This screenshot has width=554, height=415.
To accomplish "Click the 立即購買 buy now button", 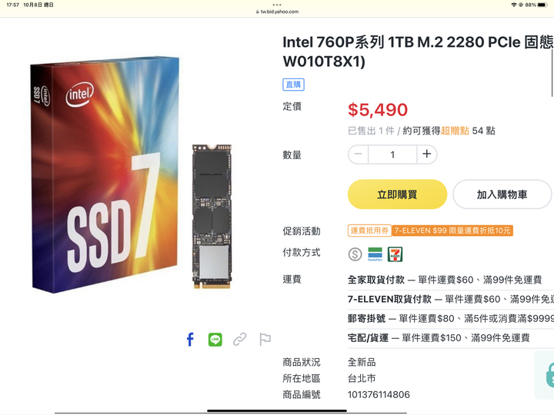I will (x=397, y=194).
